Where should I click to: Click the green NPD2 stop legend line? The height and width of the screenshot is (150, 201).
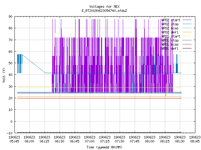tap(187, 24)
